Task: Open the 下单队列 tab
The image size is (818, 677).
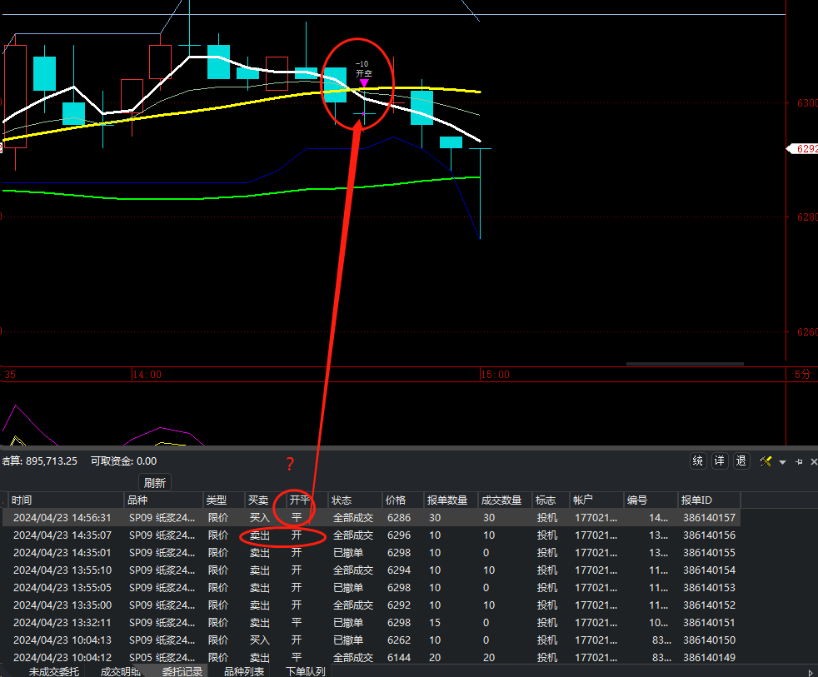Action: [x=305, y=671]
